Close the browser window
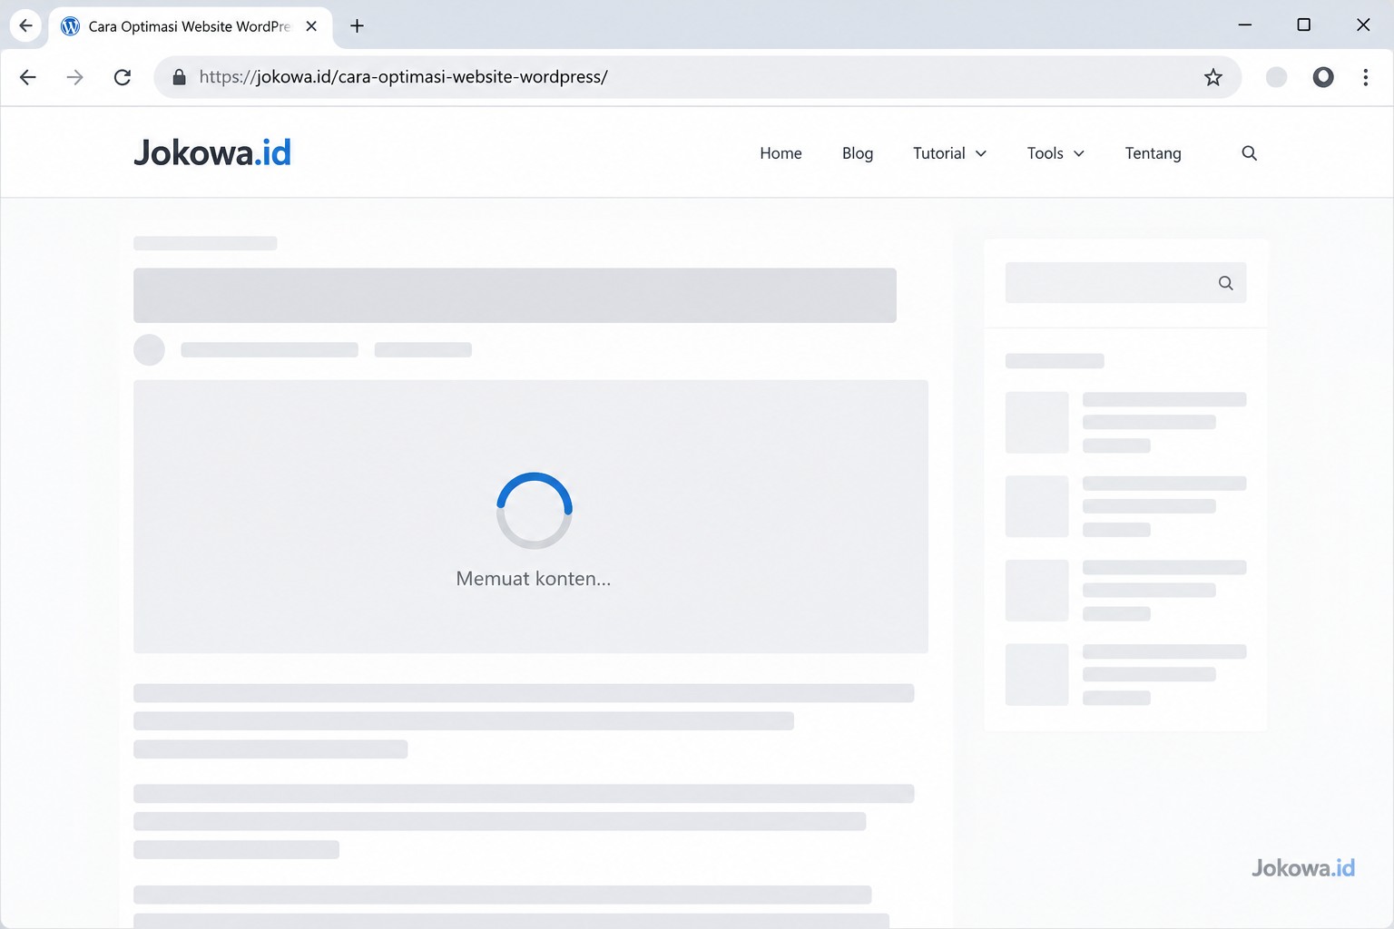Viewport: 1394px width, 929px height. pos(1363,25)
